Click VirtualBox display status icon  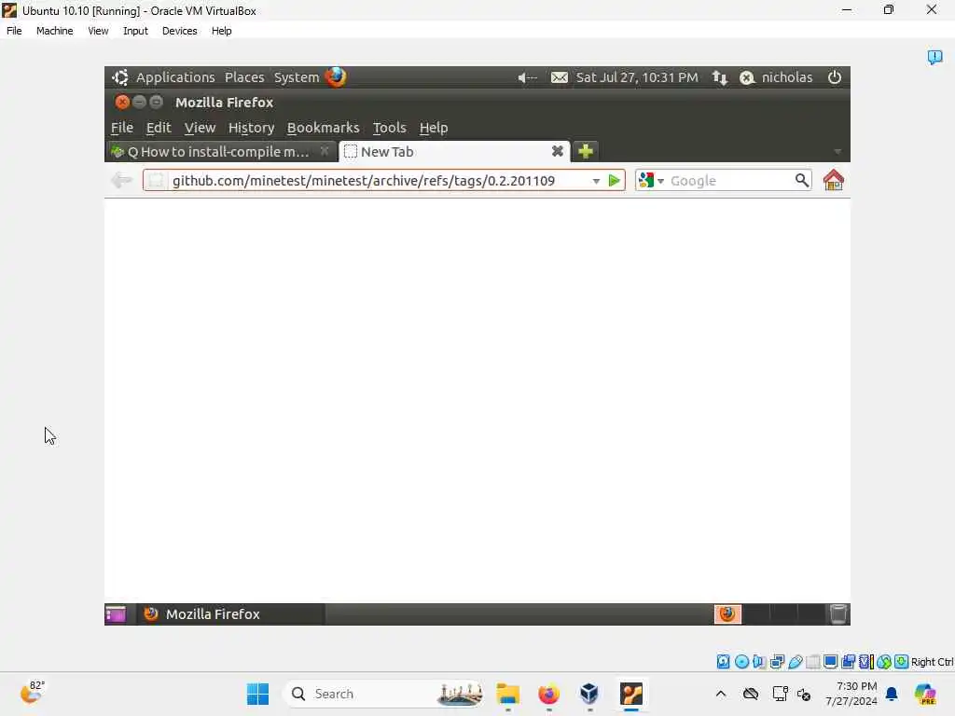pyautogui.click(x=830, y=662)
